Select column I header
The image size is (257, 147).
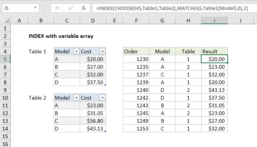214,21
